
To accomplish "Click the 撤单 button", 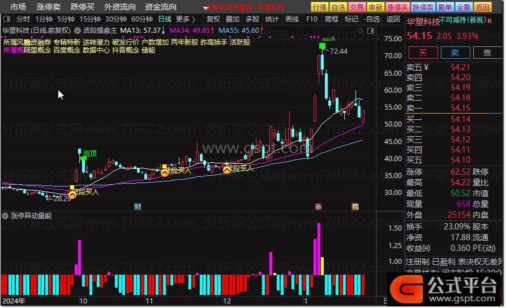I will [445, 7].
